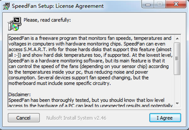Click the license scrollbar up arrow

pos(177,39)
